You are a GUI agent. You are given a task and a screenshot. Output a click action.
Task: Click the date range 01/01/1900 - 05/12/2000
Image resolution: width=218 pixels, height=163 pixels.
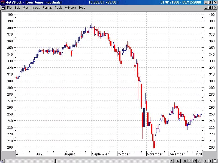coord(181,2)
